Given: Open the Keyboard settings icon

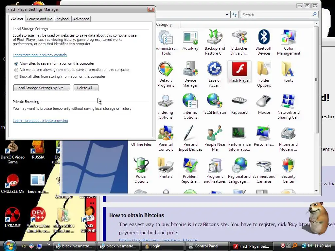Looking at the screenshot, I should click(239, 104).
